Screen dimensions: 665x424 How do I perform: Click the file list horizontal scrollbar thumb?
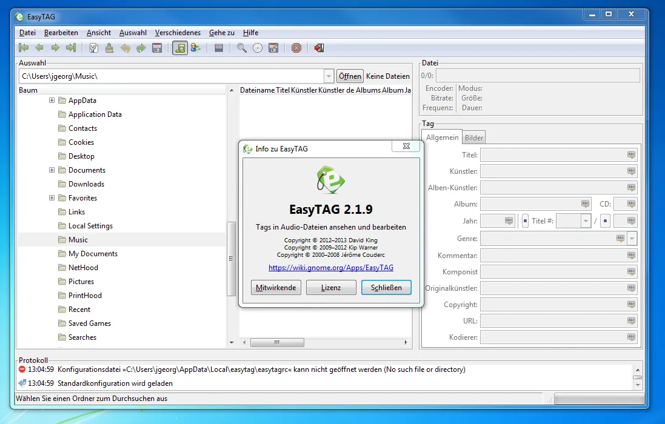pos(277,342)
